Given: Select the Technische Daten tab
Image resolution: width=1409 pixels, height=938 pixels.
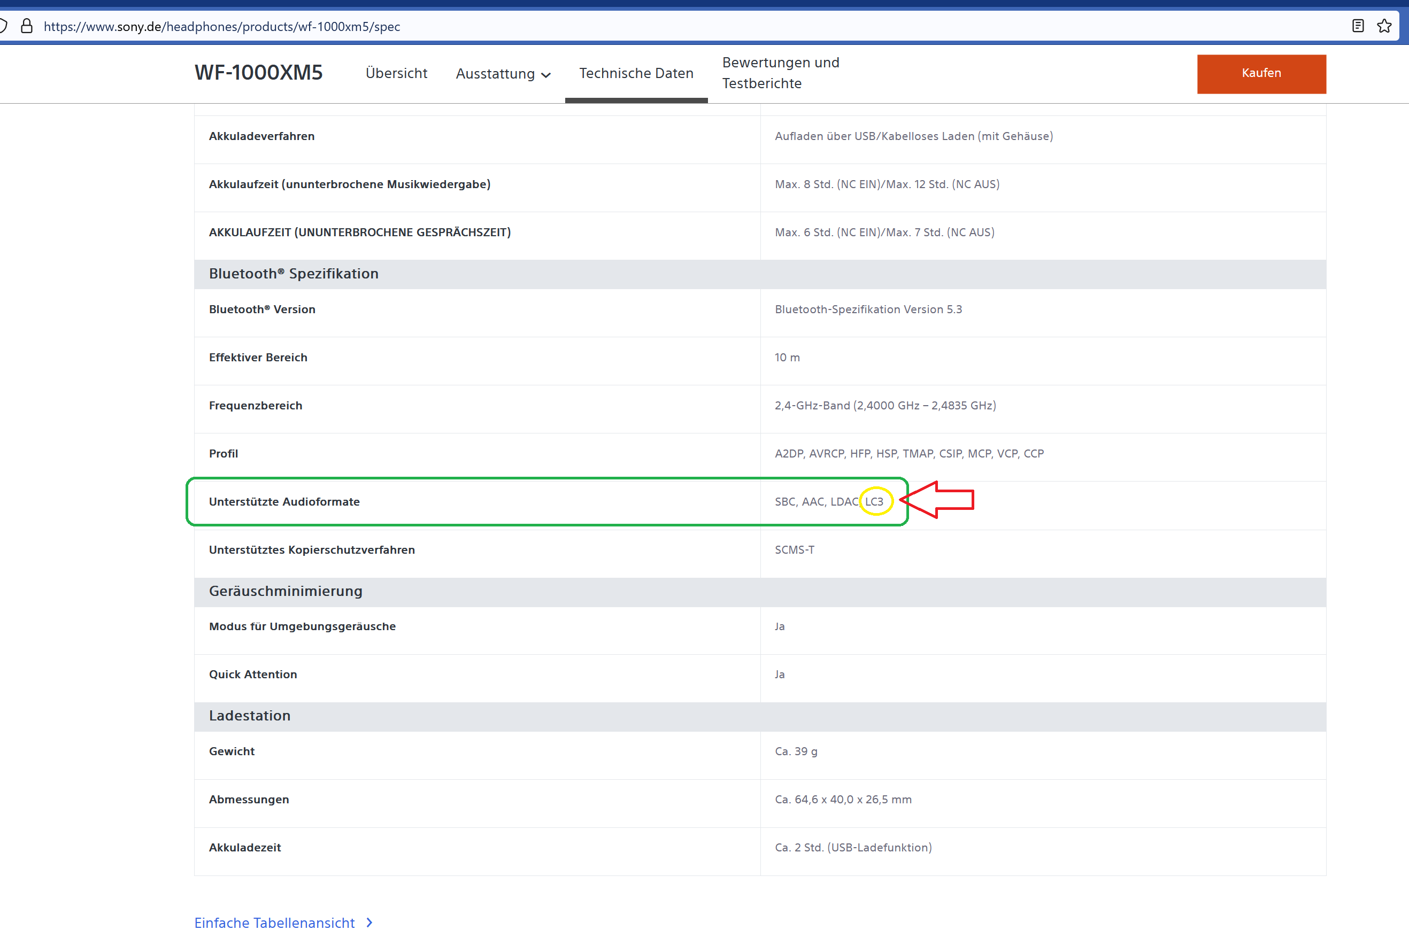Looking at the screenshot, I should tap(636, 73).
